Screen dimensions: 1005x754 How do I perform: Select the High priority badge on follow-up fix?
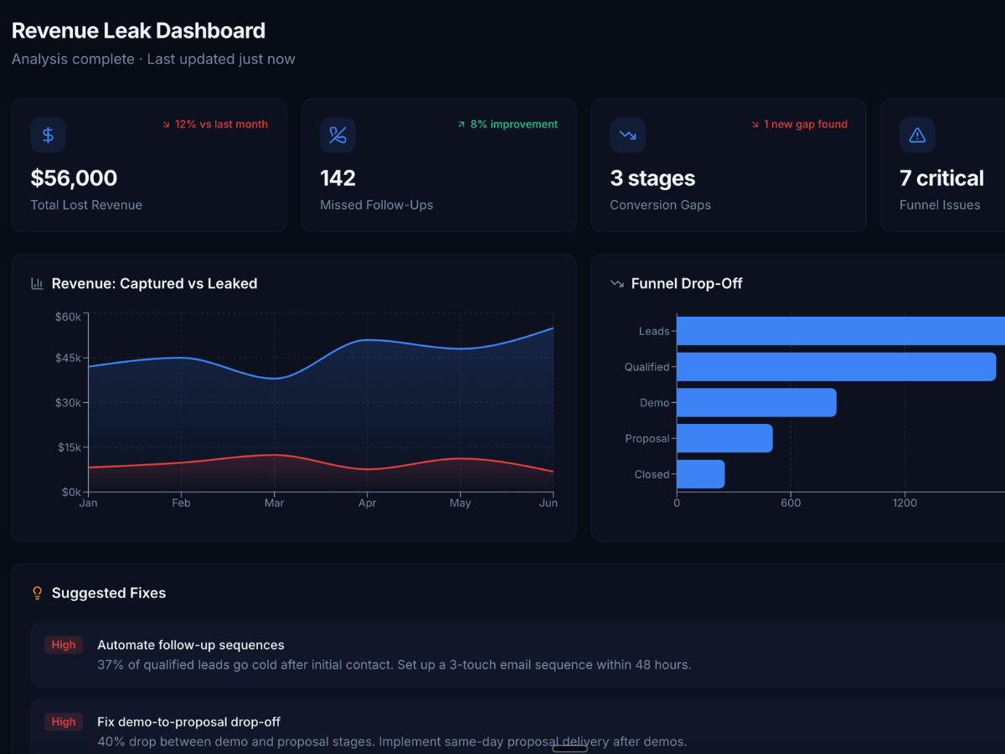pos(64,645)
